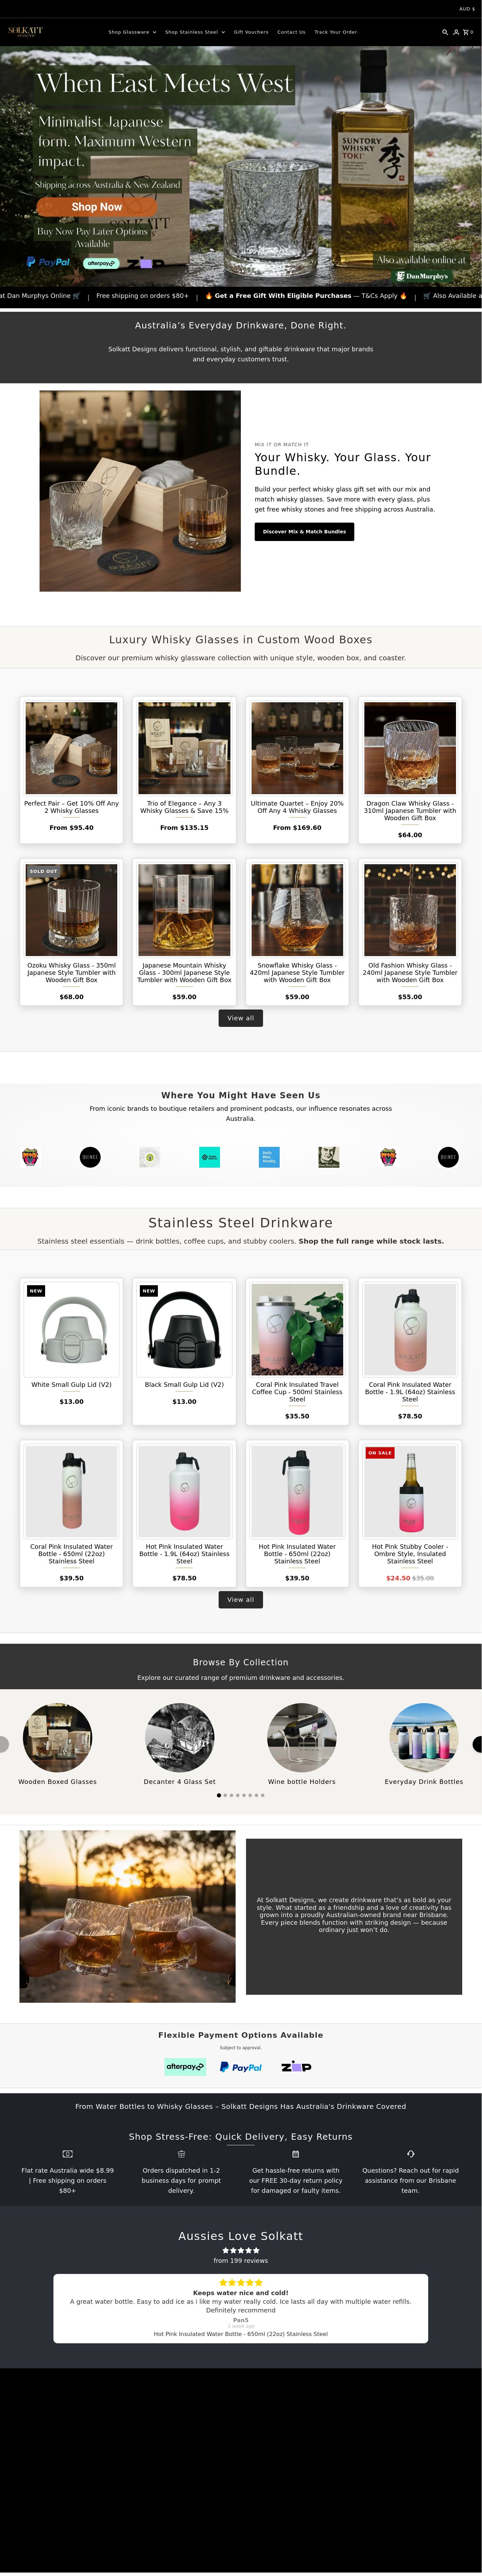Open the account login icon
This screenshot has height=2576, width=482.
click(x=456, y=32)
